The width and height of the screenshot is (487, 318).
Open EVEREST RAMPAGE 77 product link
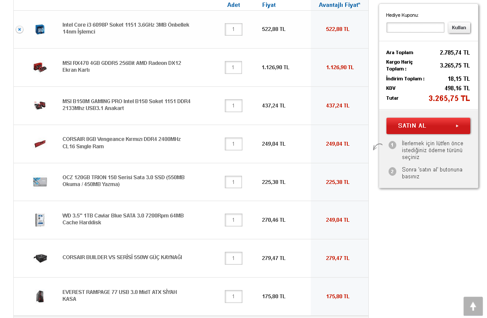[119, 296]
